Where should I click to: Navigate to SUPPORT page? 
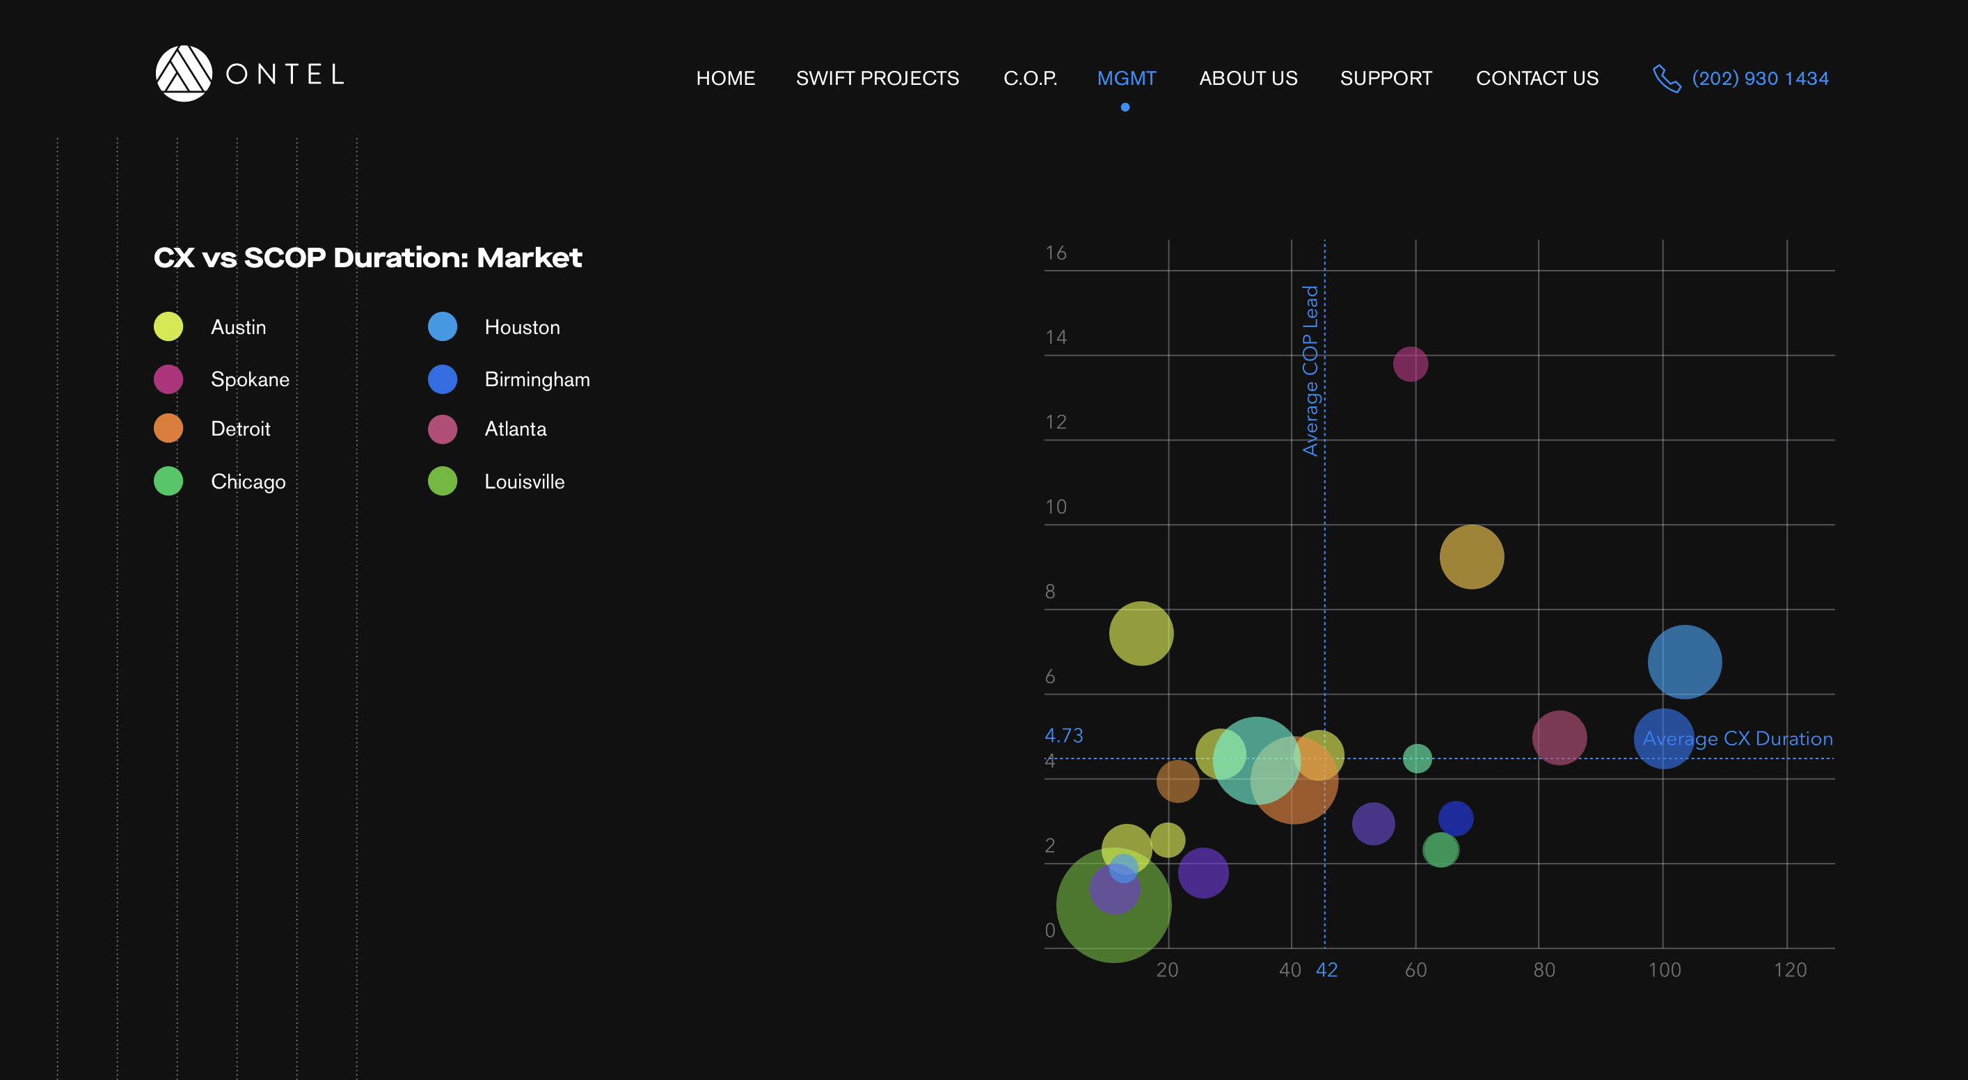[1386, 78]
